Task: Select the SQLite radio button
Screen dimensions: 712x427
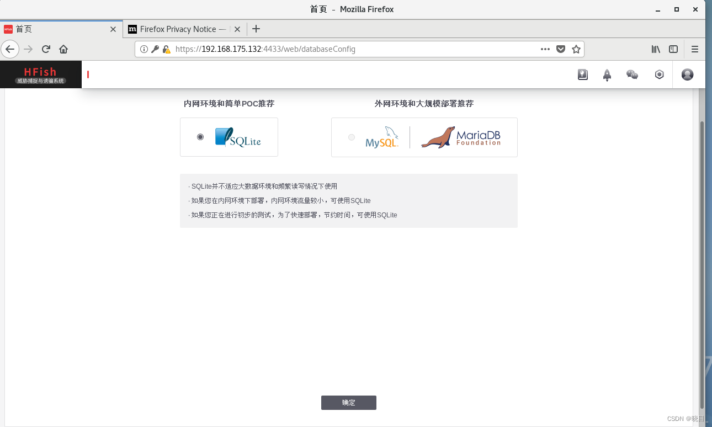Action: [x=200, y=137]
